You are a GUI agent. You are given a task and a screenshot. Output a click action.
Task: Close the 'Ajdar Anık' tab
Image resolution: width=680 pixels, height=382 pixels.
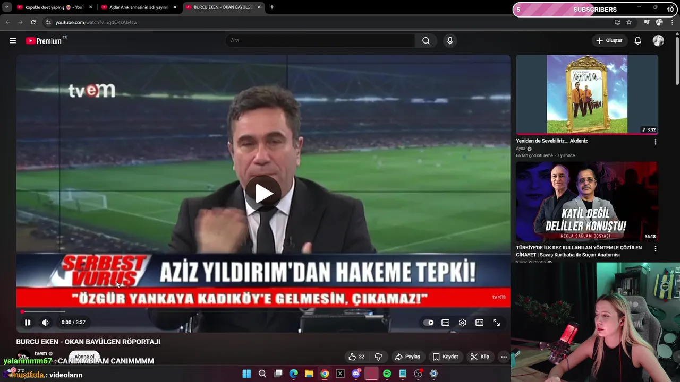coord(175,7)
